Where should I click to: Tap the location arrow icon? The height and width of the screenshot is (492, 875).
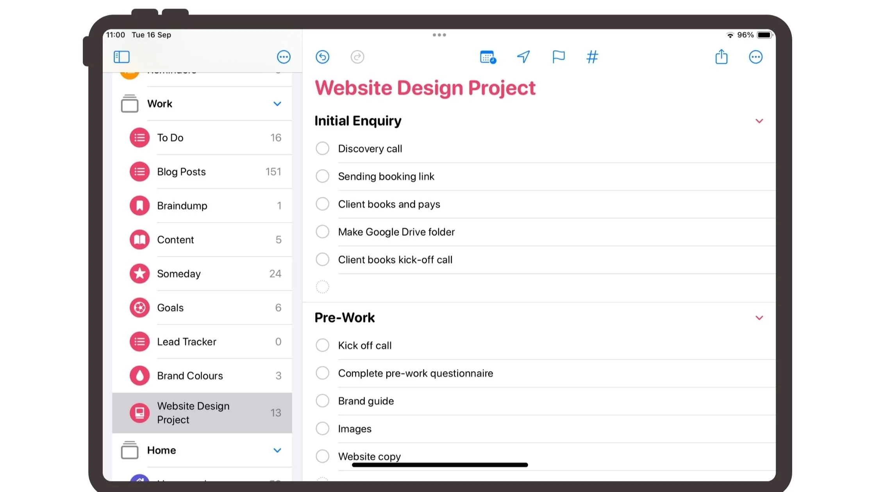(523, 57)
